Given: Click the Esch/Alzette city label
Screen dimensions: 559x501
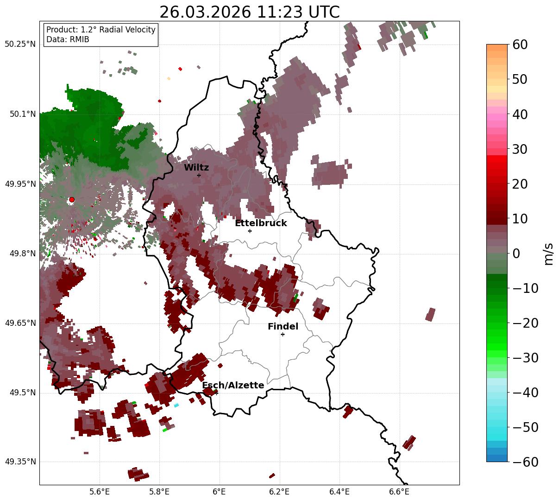Looking at the screenshot, I should 233,386.
